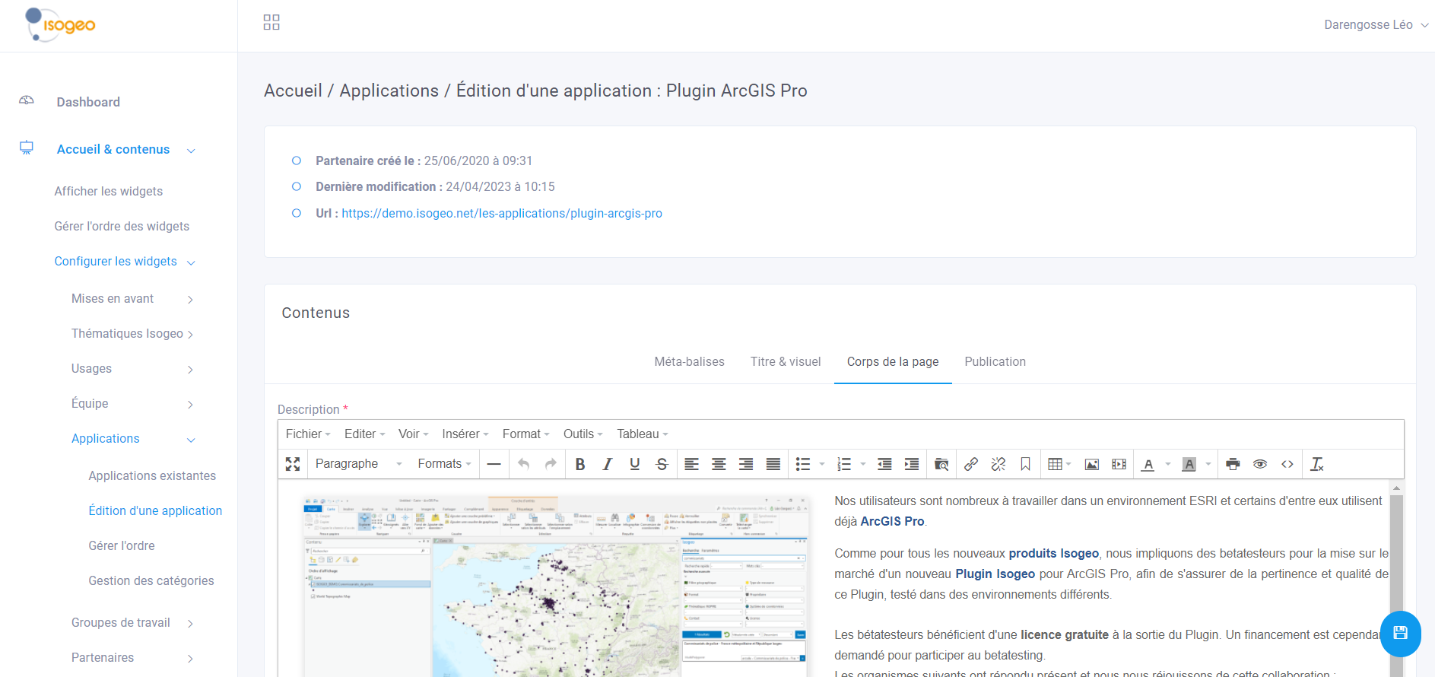Center align text
1435x677 pixels.
tap(719, 464)
